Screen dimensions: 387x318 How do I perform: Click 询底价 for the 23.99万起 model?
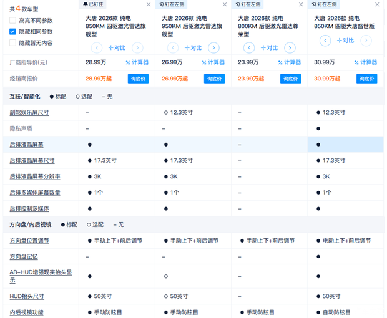click(290, 79)
